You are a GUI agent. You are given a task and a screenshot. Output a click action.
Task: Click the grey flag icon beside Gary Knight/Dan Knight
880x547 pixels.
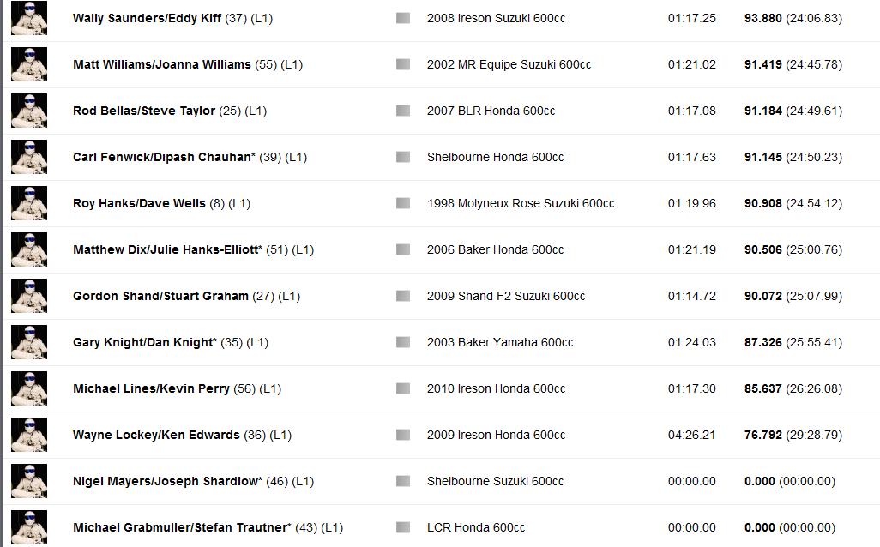403,342
